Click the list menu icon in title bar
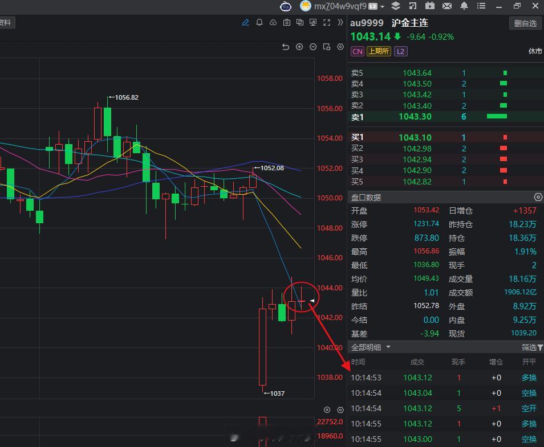The image size is (544, 447). click(x=482, y=7)
